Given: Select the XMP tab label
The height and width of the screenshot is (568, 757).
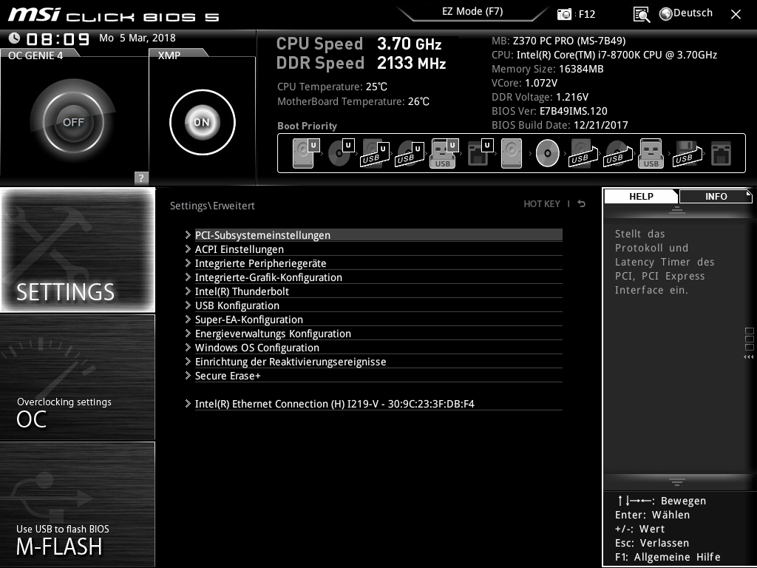Looking at the screenshot, I should [x=169, y=55].
